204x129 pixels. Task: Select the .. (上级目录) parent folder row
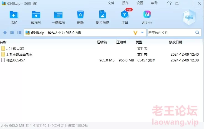click(x=101, y=48)
